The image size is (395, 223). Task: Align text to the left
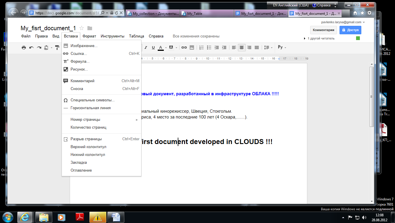234,47
